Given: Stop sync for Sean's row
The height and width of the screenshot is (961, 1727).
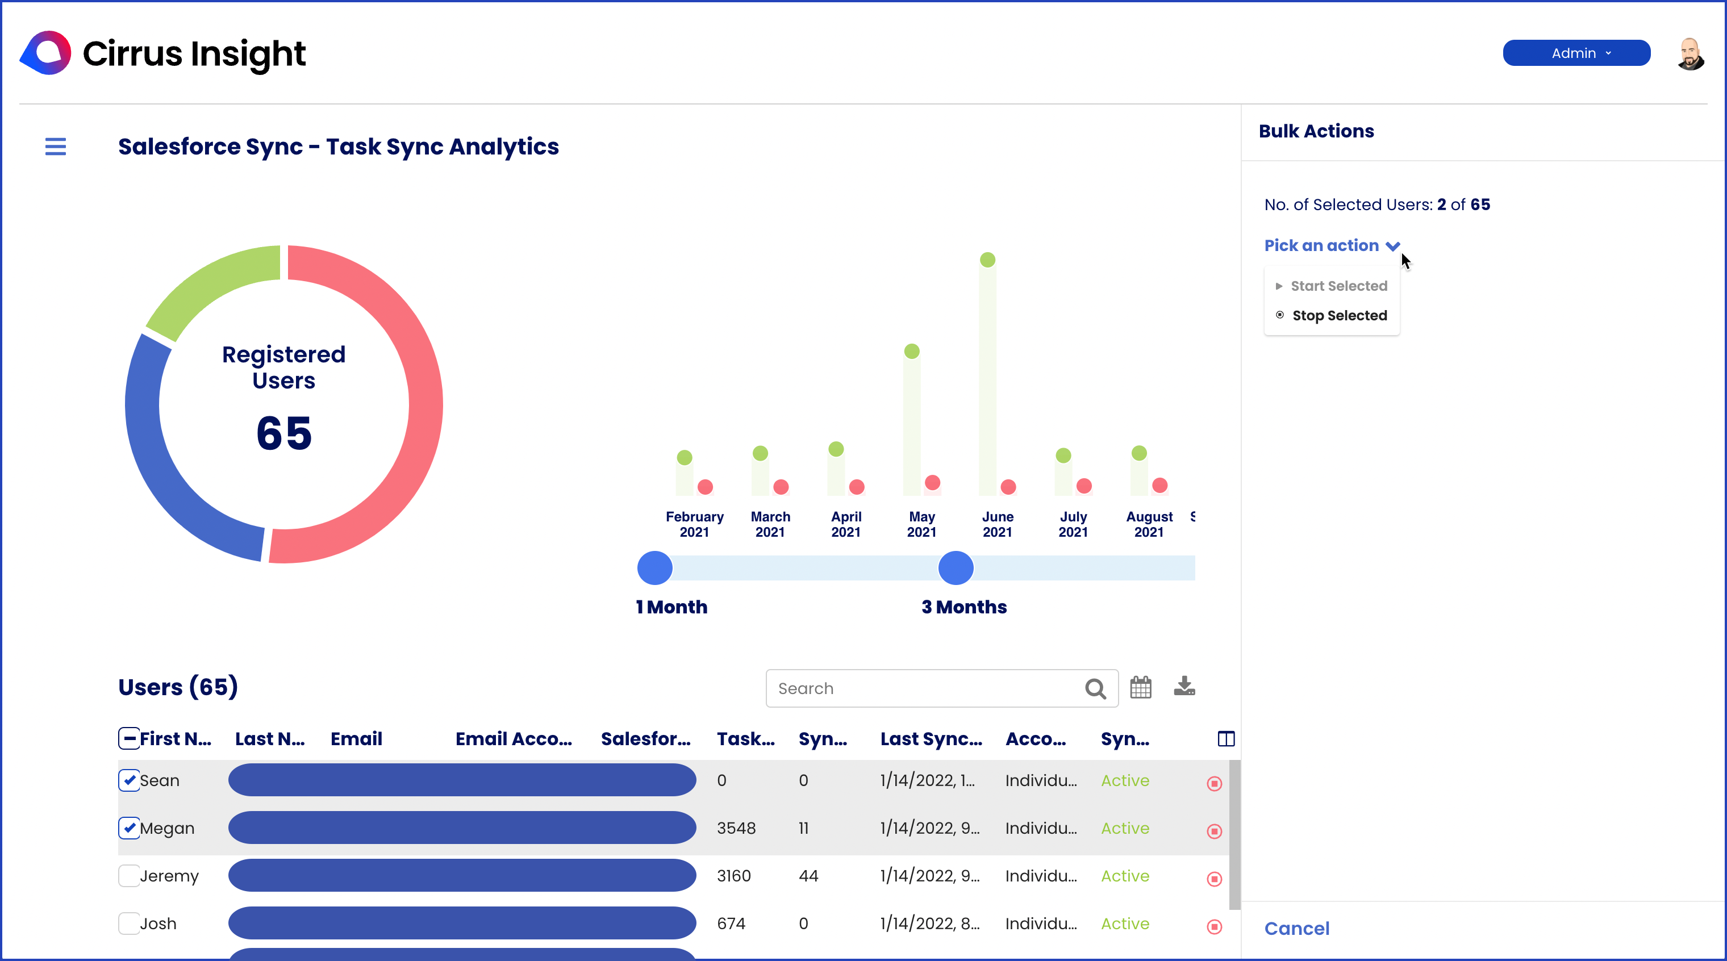Looking at the screenshot, I should [x=1214, y=783].
